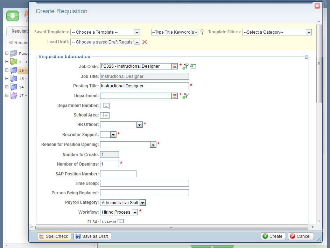Collapse the Requisition Information section
This screenshot has height=248, width=330.
coord(307,58)
